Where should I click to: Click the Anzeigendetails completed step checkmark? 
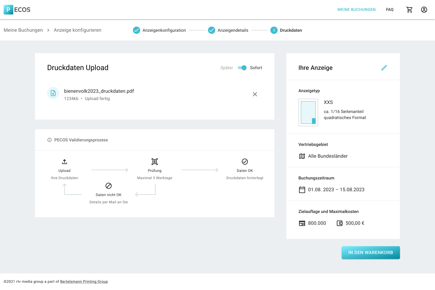211,30
